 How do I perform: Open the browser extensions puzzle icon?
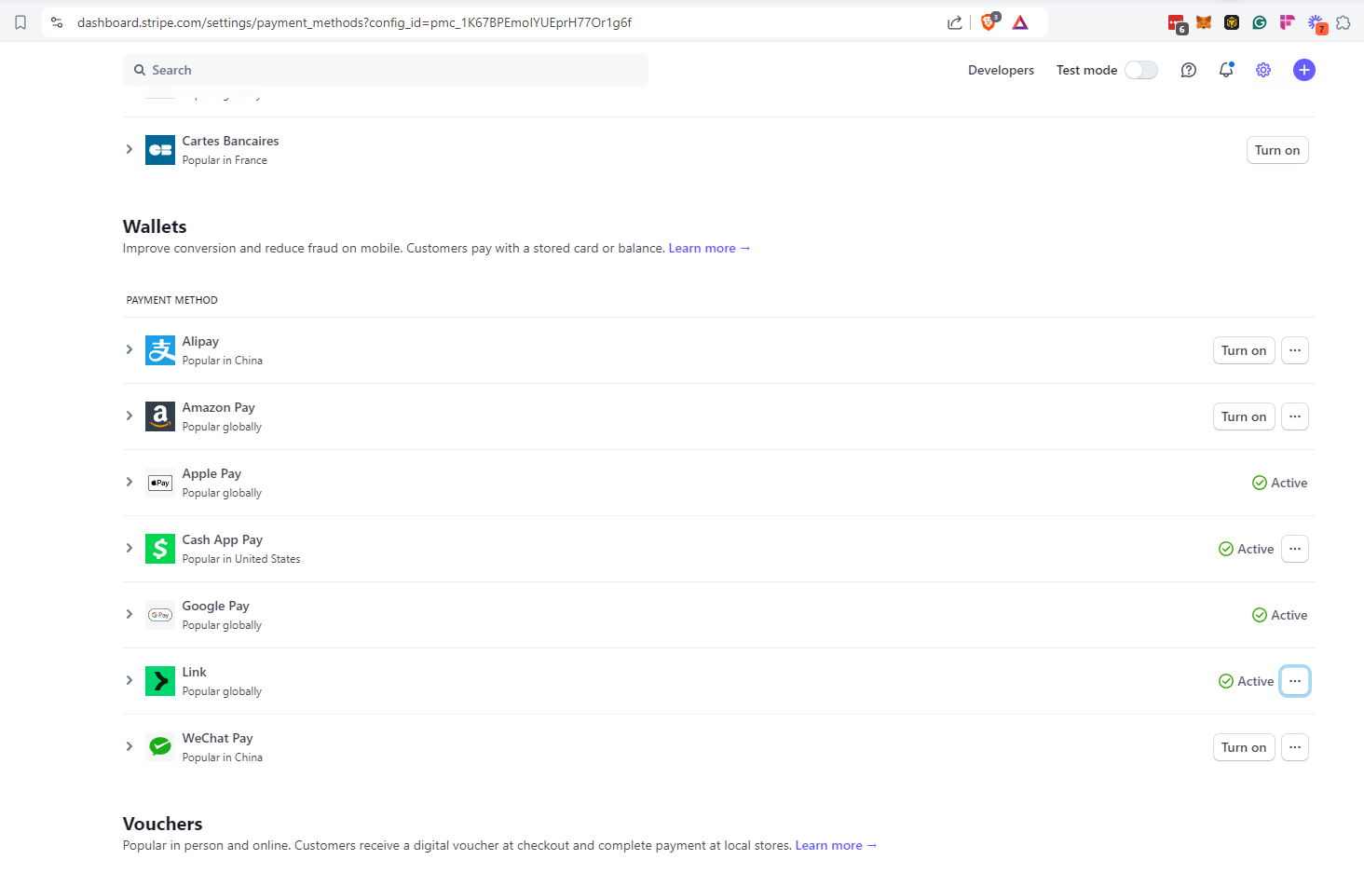point(1344,22)
